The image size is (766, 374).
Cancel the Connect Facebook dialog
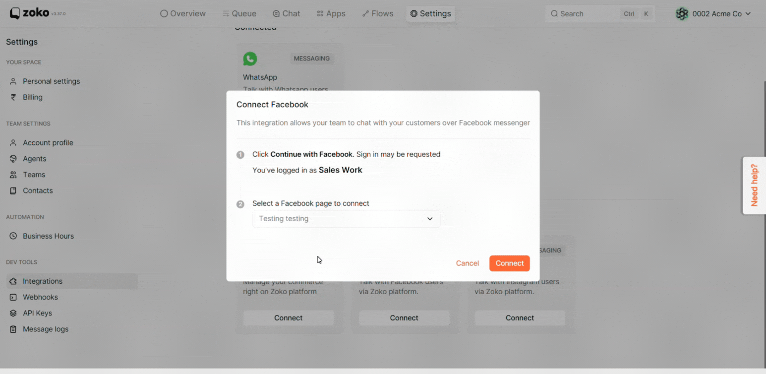[x=468, y=263]
